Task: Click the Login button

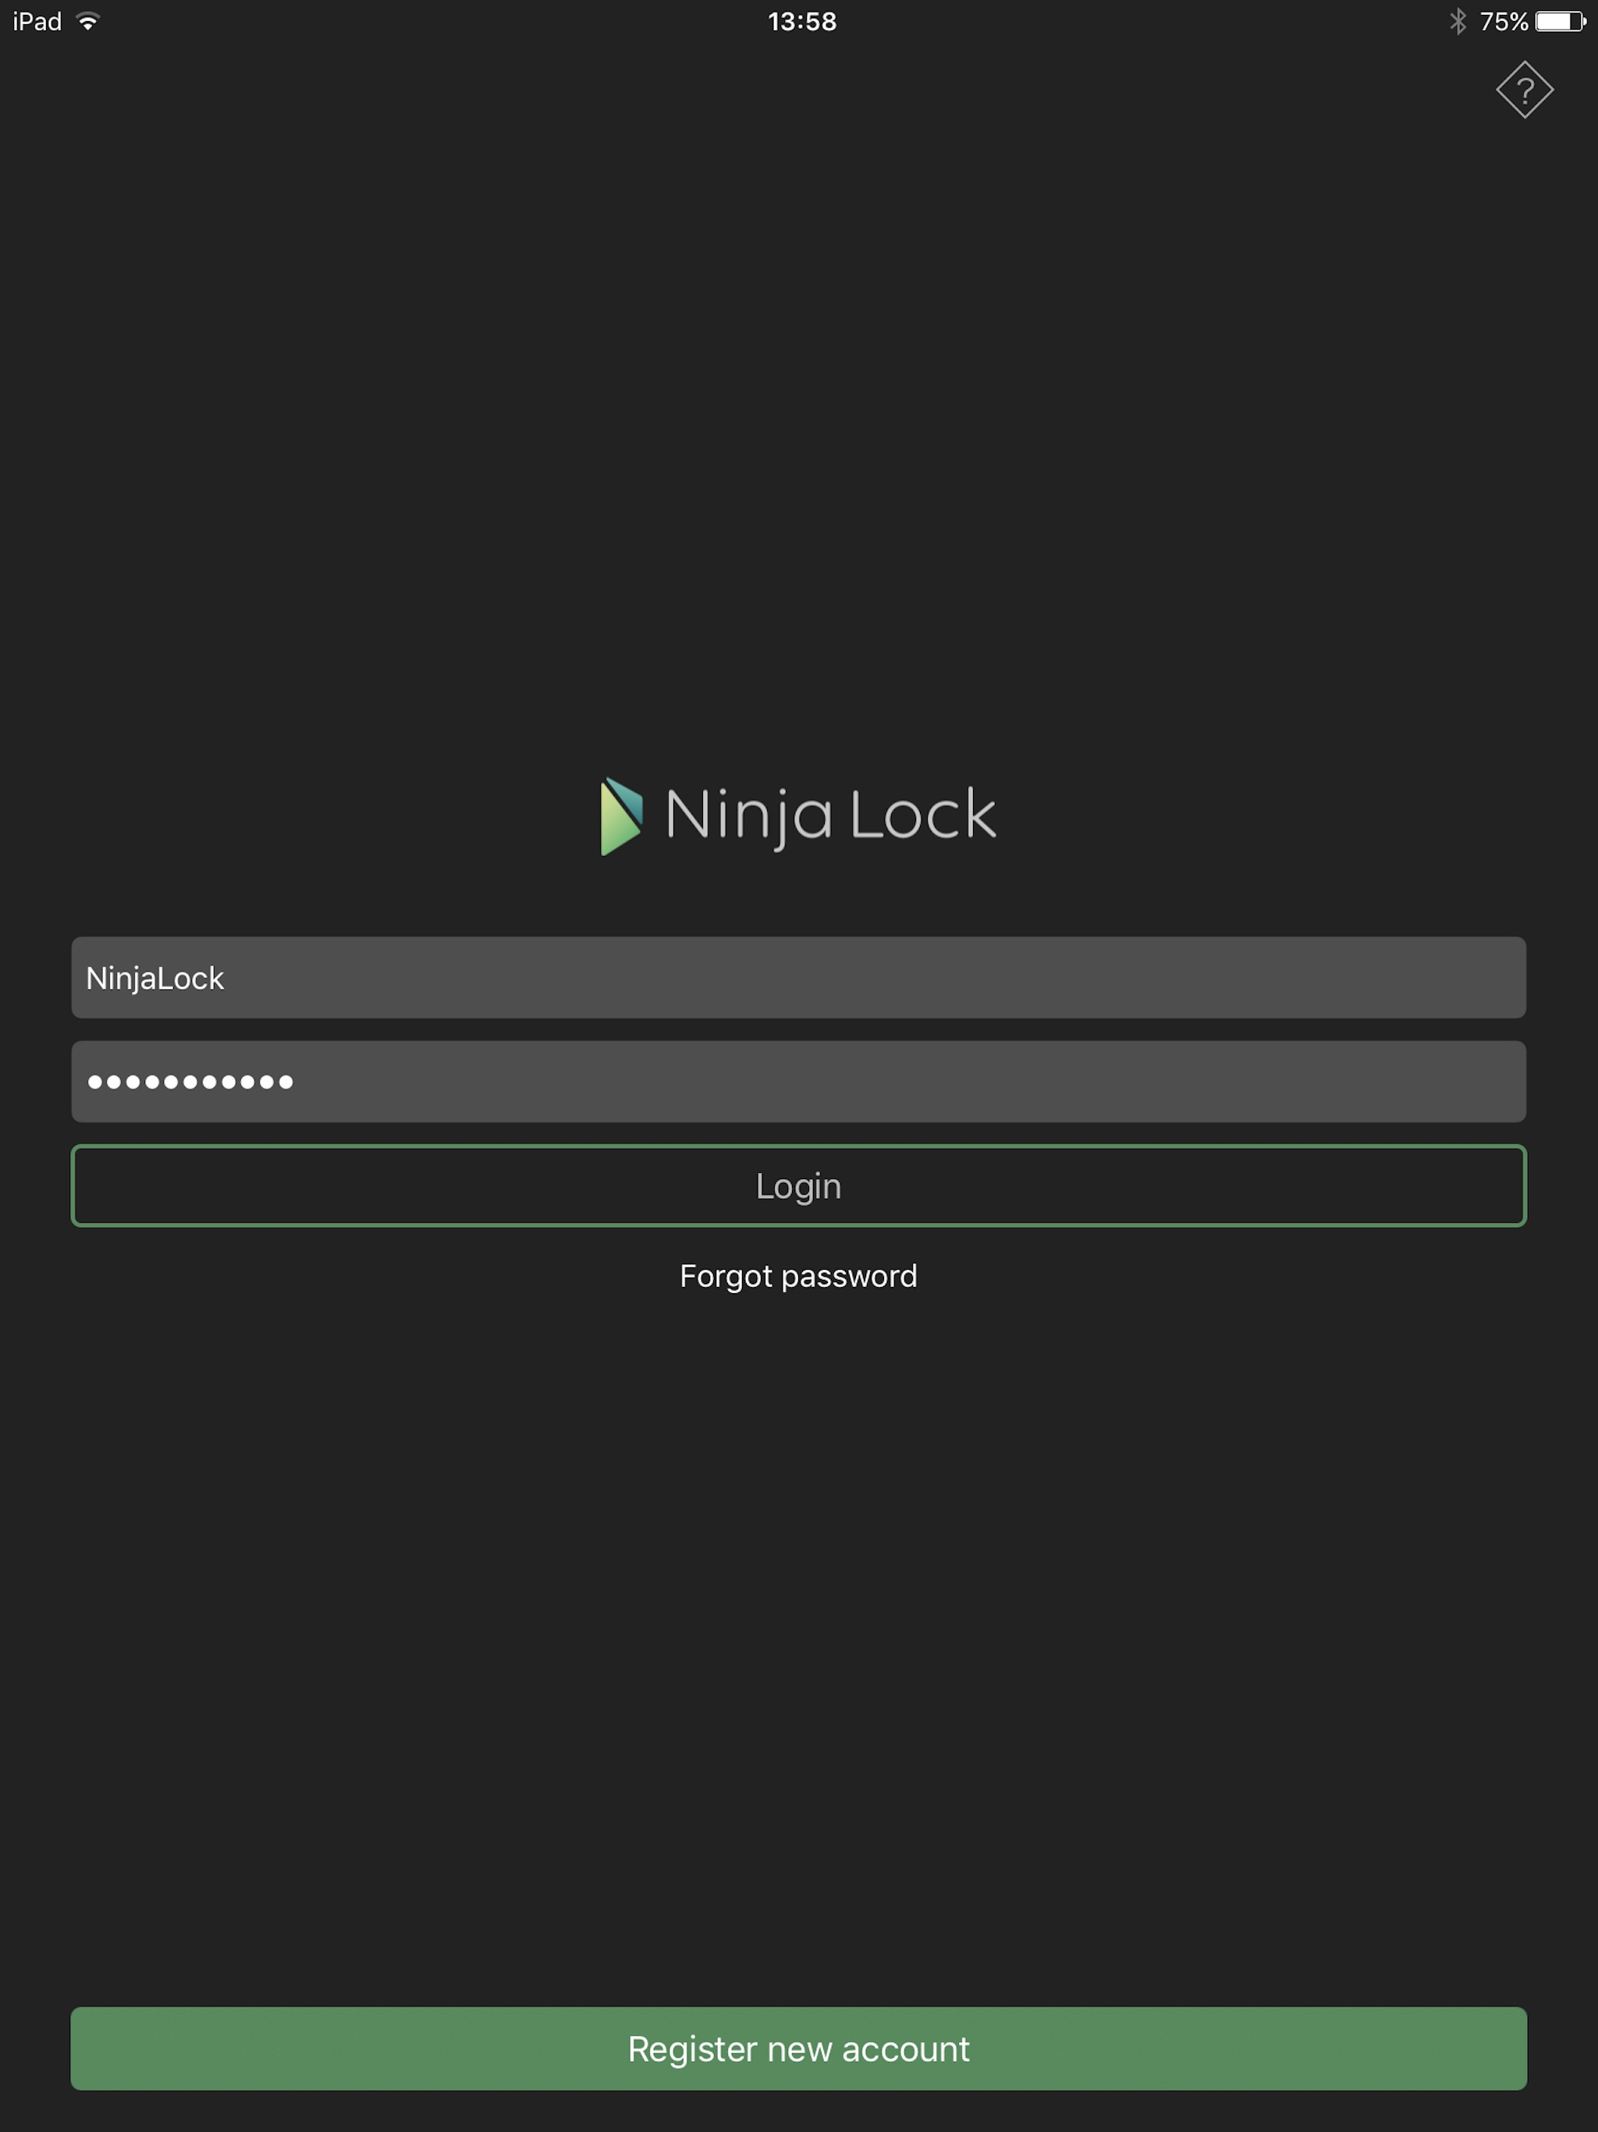Action: tap(798, 1185)
